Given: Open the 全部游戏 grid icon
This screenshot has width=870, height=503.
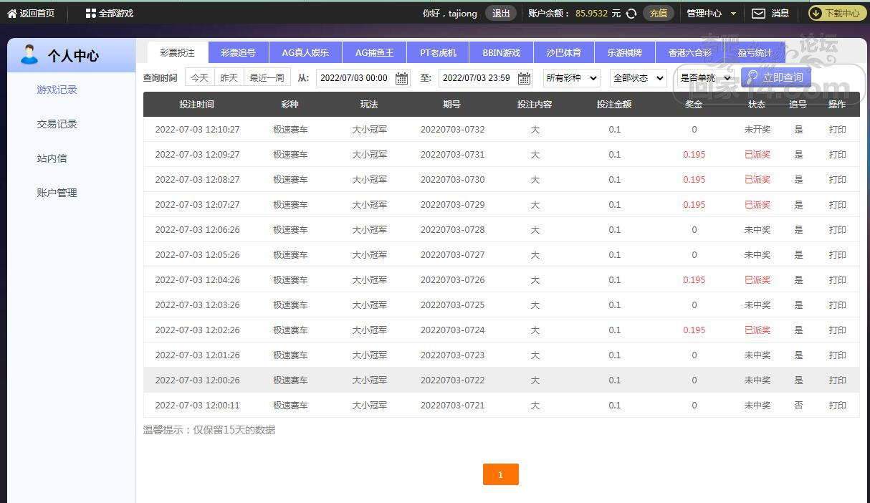Looking at the screenshot, I should [90, 14].
